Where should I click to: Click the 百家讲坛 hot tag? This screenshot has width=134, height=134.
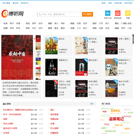click(115, 111)
